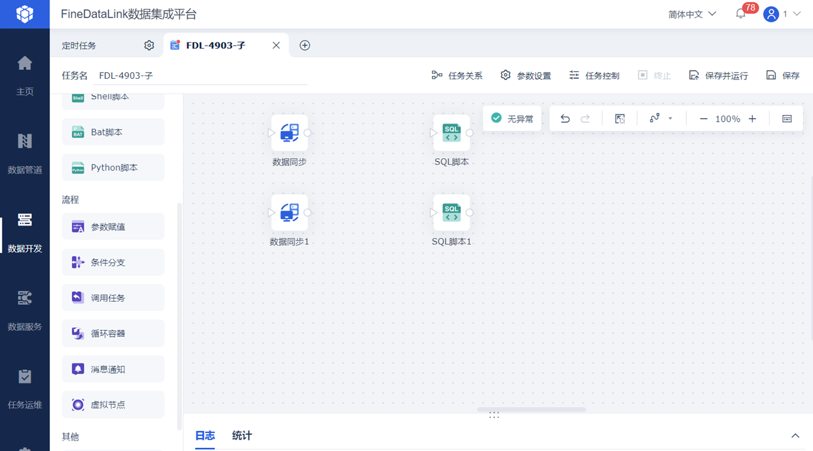Viewport: 813px width, 451px height.
Task: Edit the 任务名 input field
Action: pos(200,76)
